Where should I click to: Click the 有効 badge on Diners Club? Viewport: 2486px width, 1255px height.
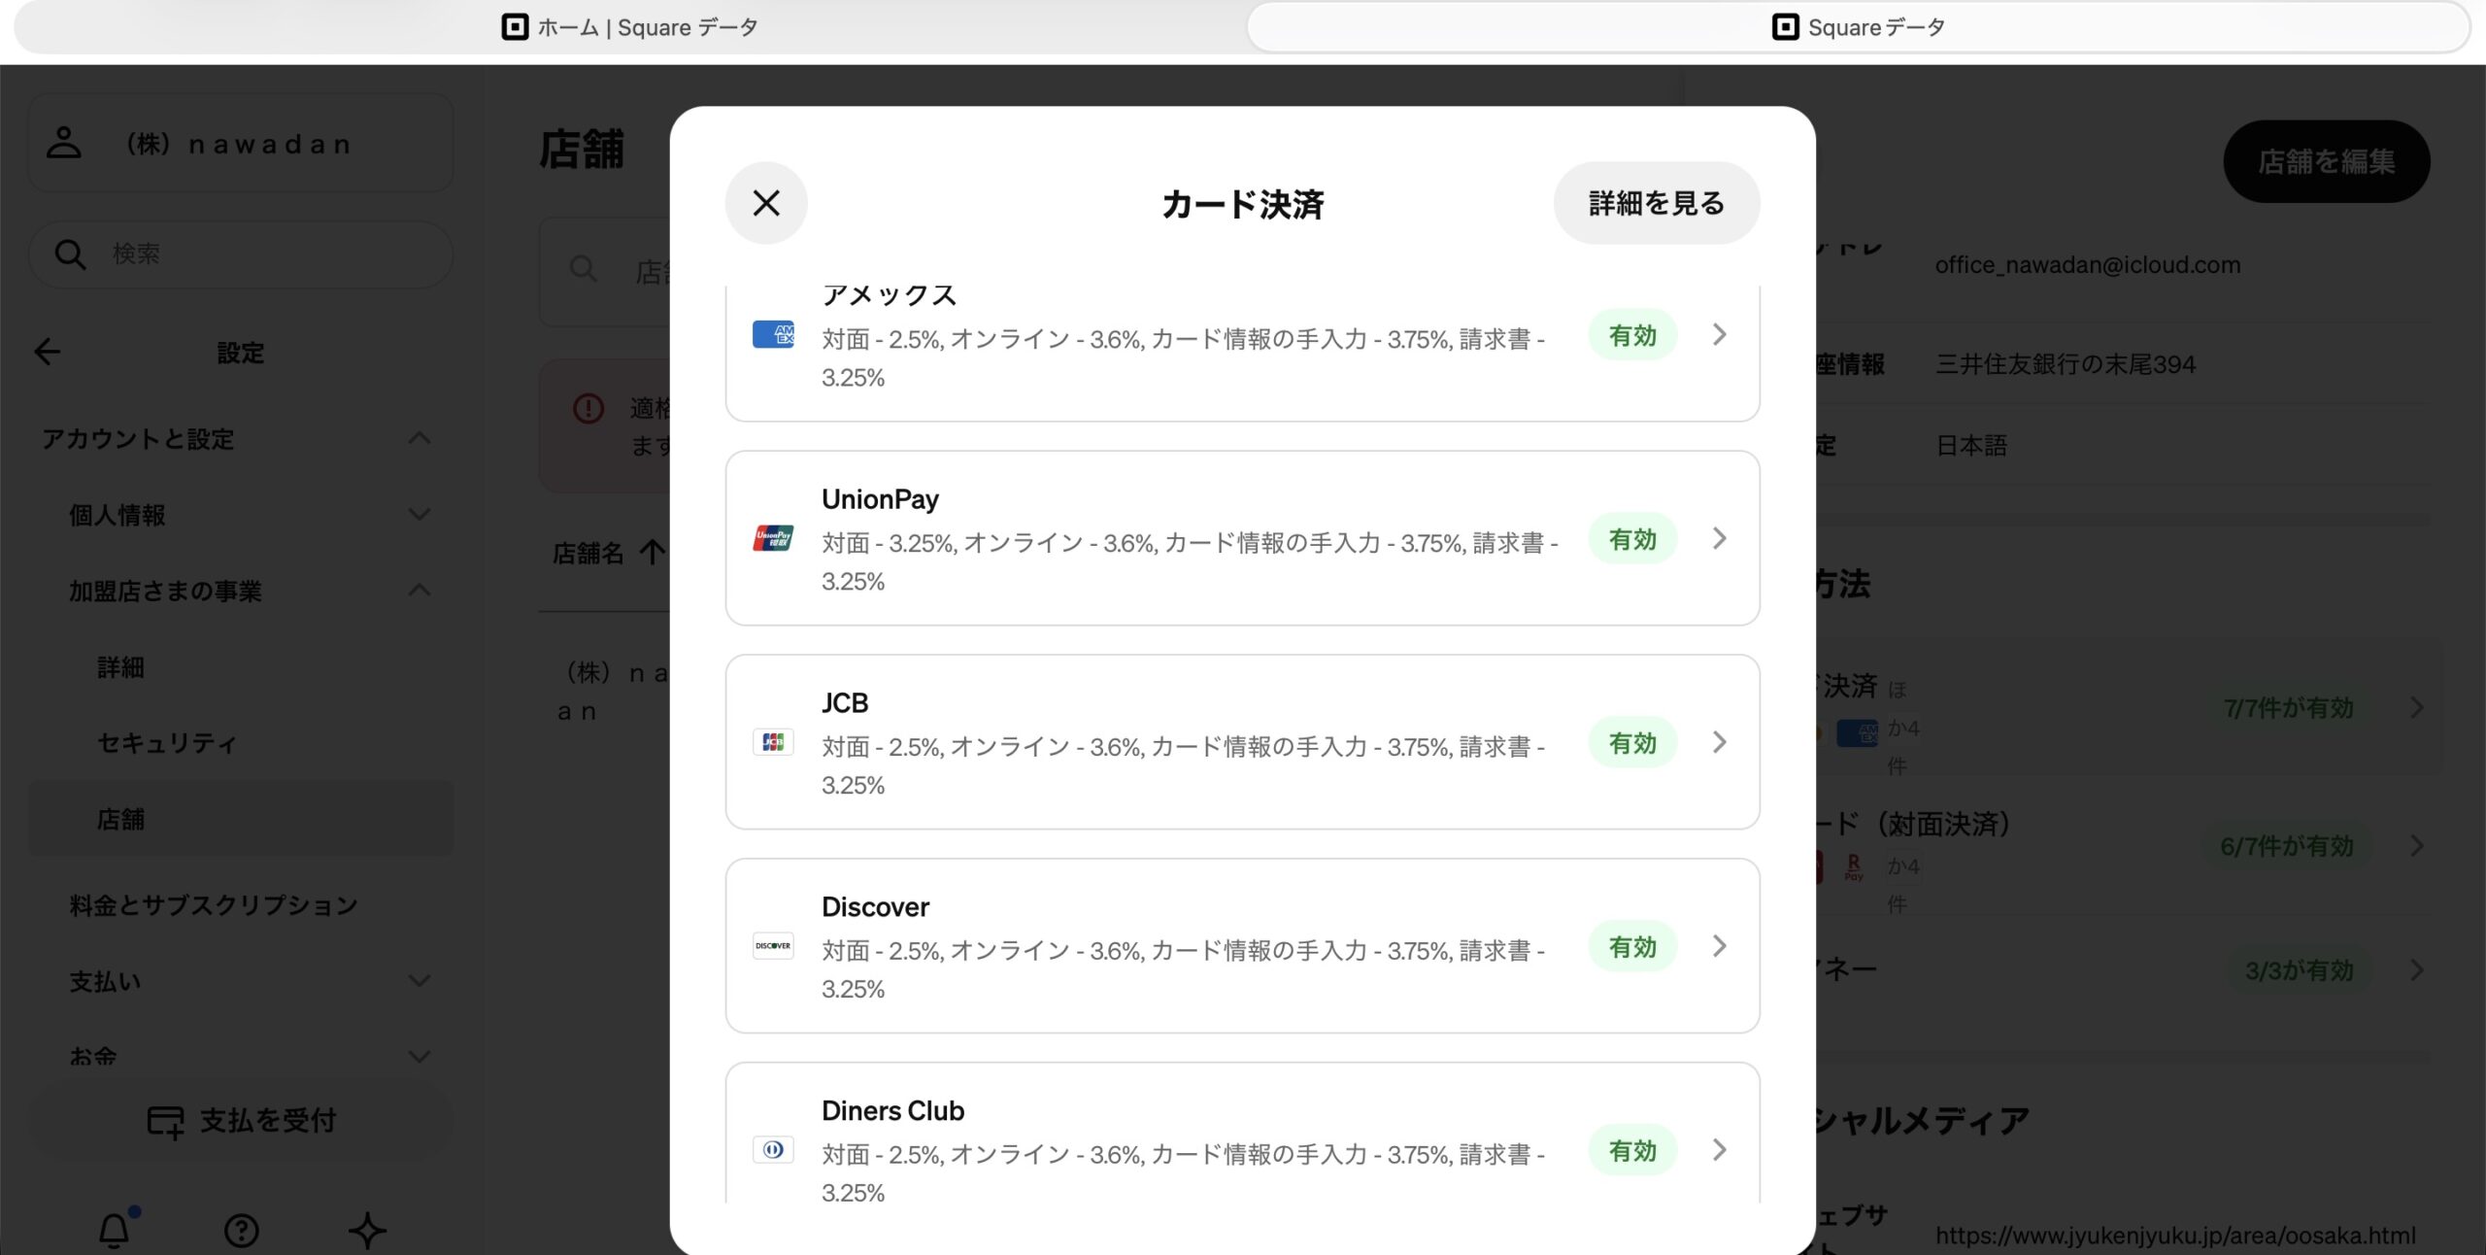click(1632, 1150)
